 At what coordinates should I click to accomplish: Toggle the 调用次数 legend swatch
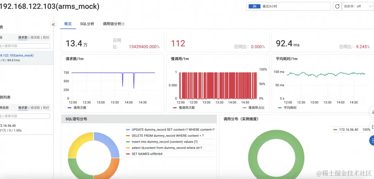point(70,107)
